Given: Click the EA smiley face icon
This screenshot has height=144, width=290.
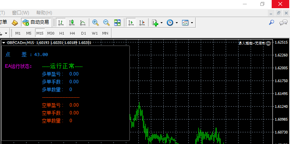Looking at the screenshot, I should [269, 43].
